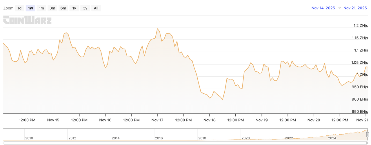Choose the 6m zoom option

click(x=63, y=8)
